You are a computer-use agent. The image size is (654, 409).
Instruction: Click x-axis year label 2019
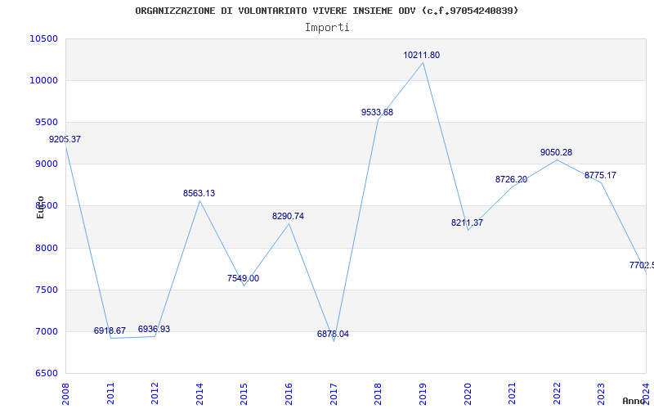click(423, 394)
